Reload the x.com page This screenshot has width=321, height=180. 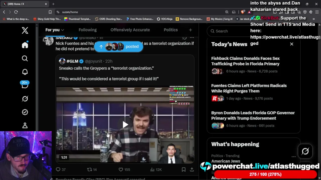pos(16,12)
